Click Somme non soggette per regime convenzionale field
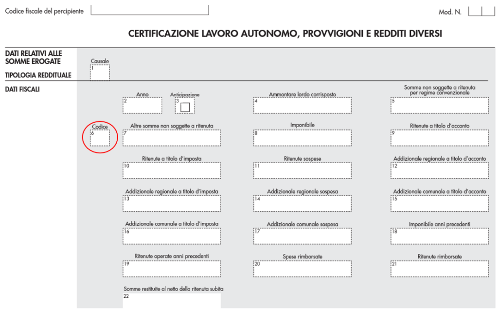The image size is (498, 310). click(x=440, y=106)
